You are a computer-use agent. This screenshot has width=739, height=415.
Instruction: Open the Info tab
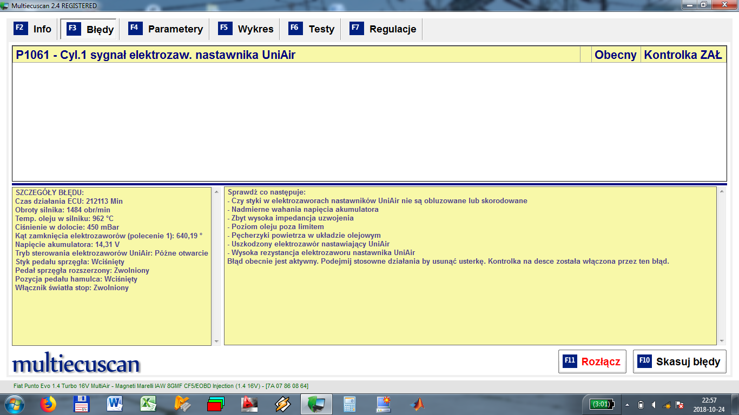click(x=33, y=29)
